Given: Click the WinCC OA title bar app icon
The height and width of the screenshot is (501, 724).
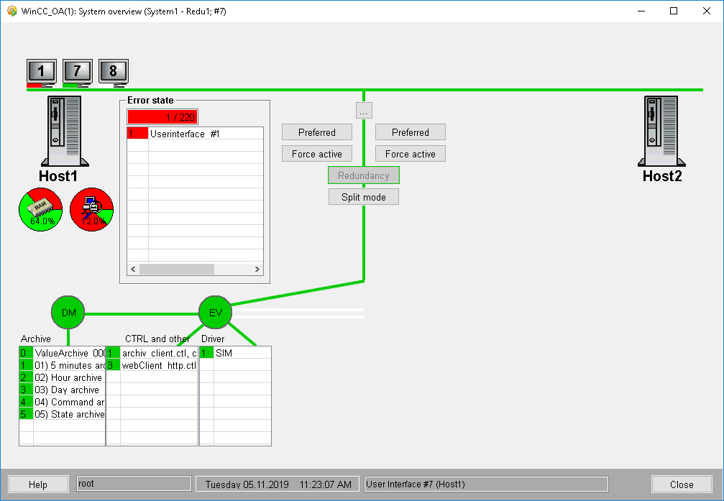Looking at the screenshot, I should (12, 11).
